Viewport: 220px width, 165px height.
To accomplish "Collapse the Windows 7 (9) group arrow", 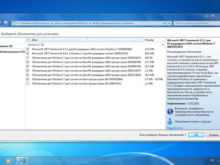I will pos(163,45).
